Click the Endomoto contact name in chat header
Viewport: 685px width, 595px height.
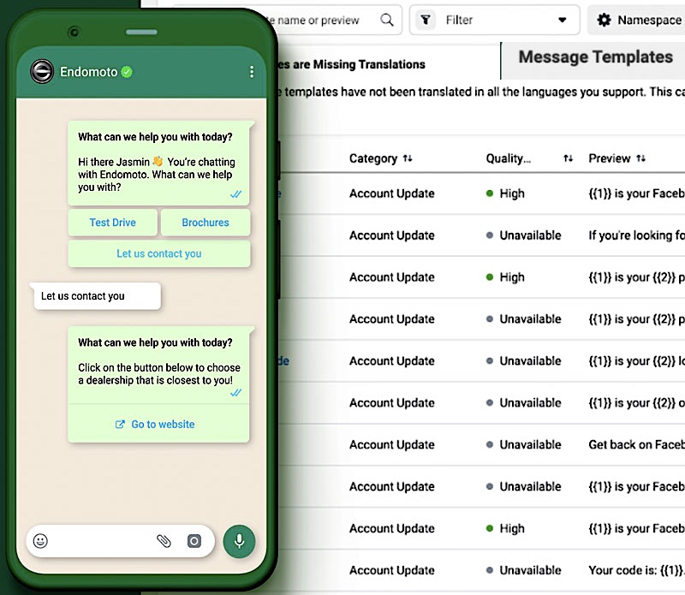click(89, 72)
